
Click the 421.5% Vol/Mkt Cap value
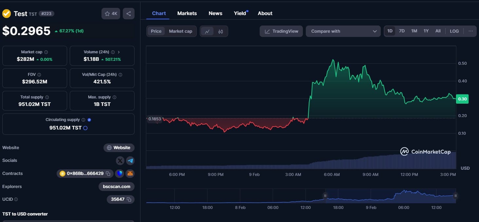pyautogui.click(x=102, y=82)
